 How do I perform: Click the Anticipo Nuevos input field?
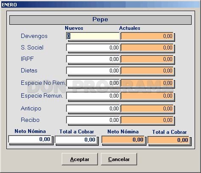[x=93, y=109]
